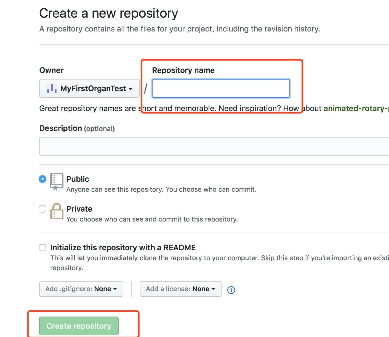Click the MyFirstOrganTest organization avatar icon

tap(52, 88)
